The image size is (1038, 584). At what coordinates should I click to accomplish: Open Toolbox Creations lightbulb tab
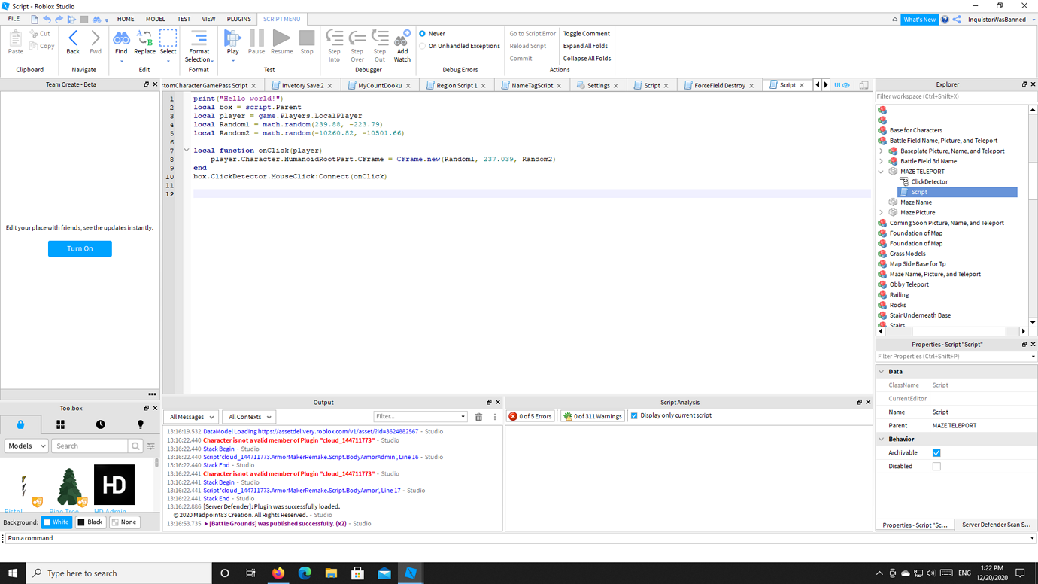click(x=140, y=424)
